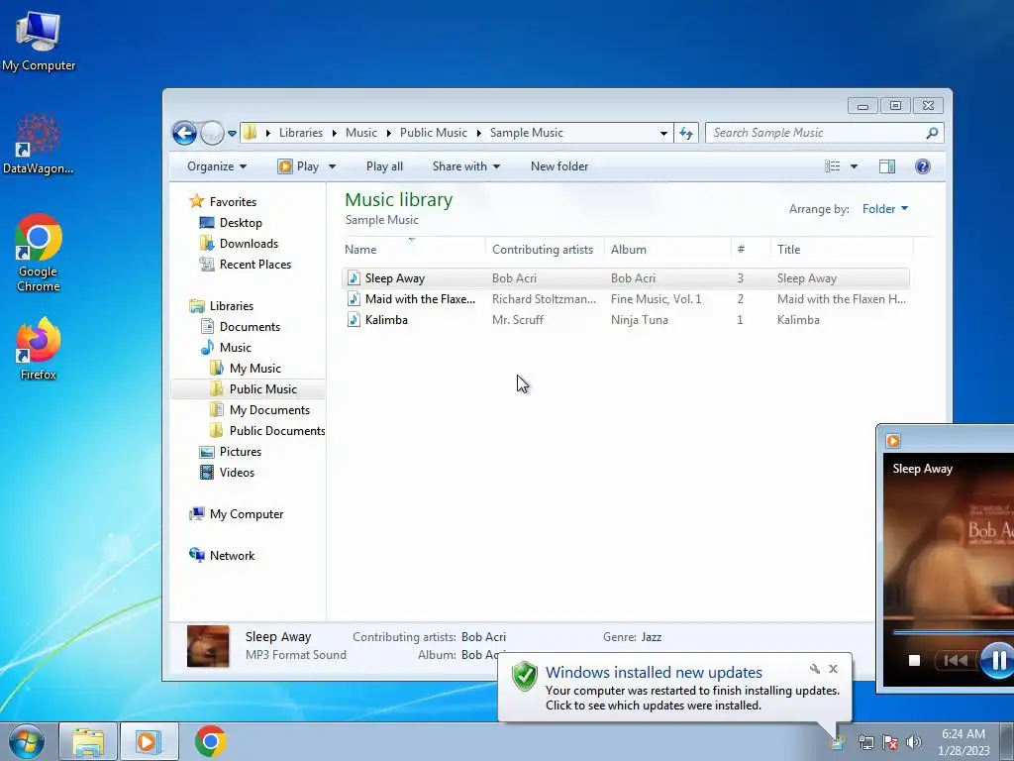Image resolution: width=1014 pixels, height=761 pixels.
Task: Toggle the preview pane icon
Action: [886, 166]
